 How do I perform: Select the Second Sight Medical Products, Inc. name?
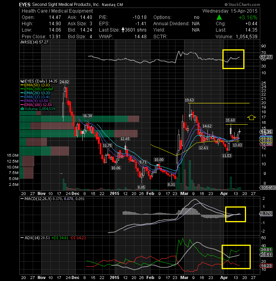(x=66, y=4)
